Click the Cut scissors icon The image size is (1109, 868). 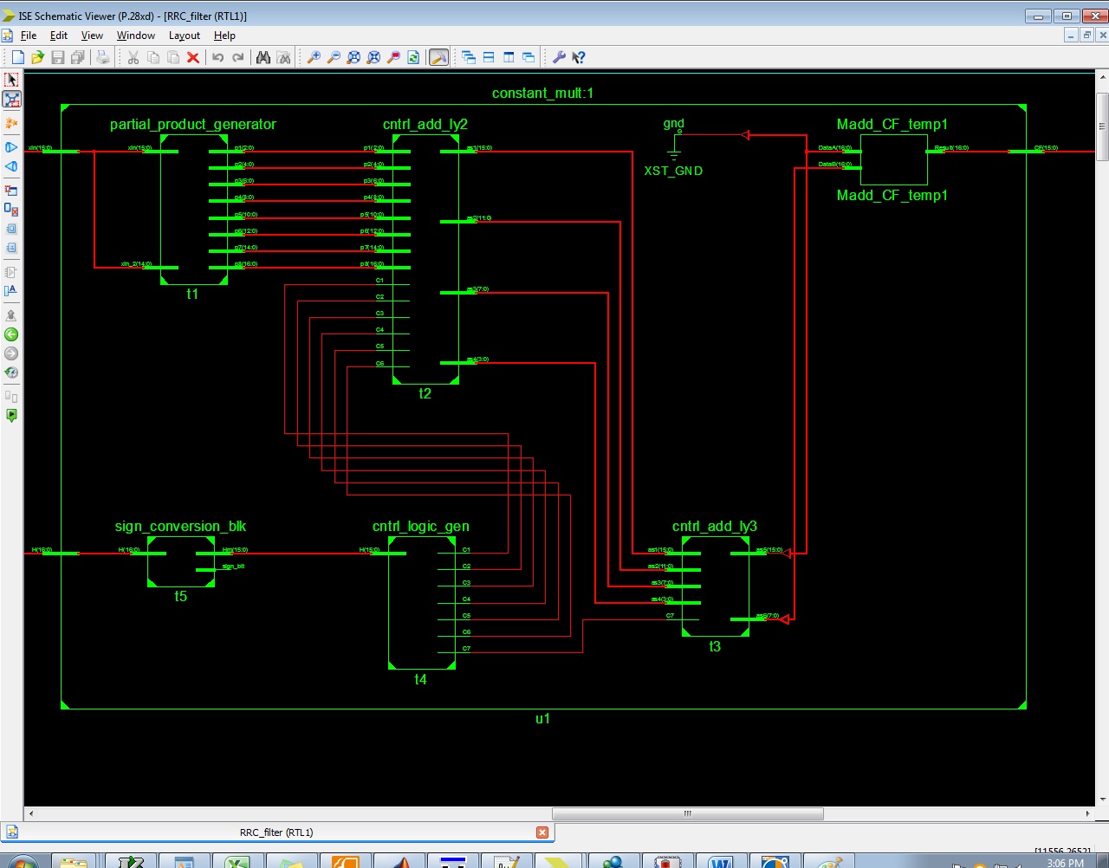click(133, 57)
